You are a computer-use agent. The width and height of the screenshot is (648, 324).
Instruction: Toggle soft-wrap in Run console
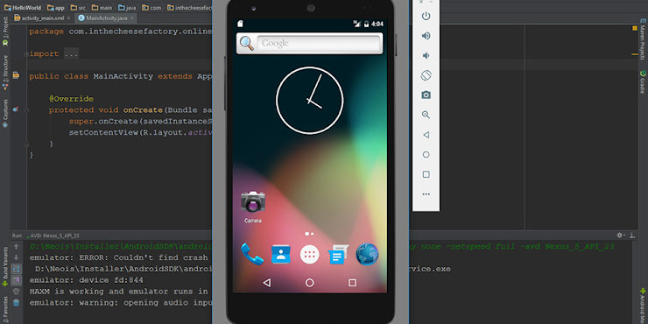point(16,269)
